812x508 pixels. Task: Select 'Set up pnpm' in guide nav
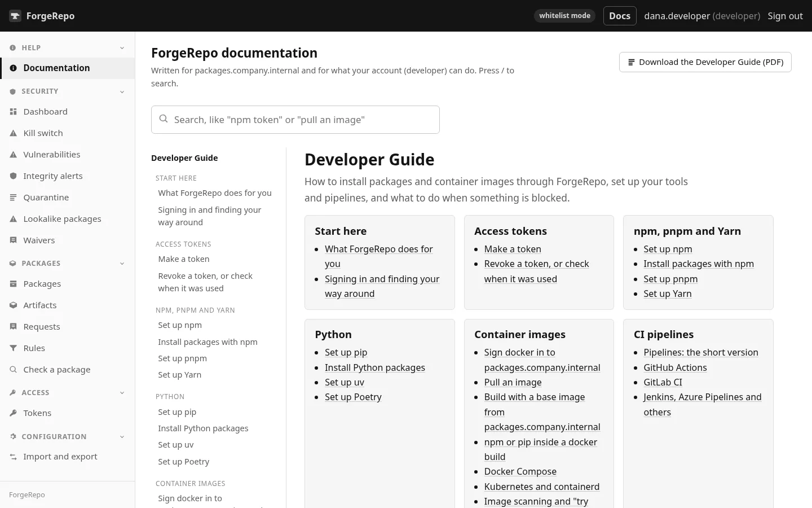[182, 358]
